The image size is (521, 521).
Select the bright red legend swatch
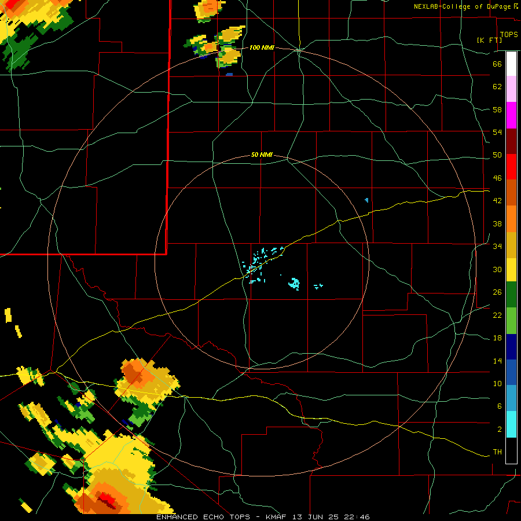click(511, 167)
